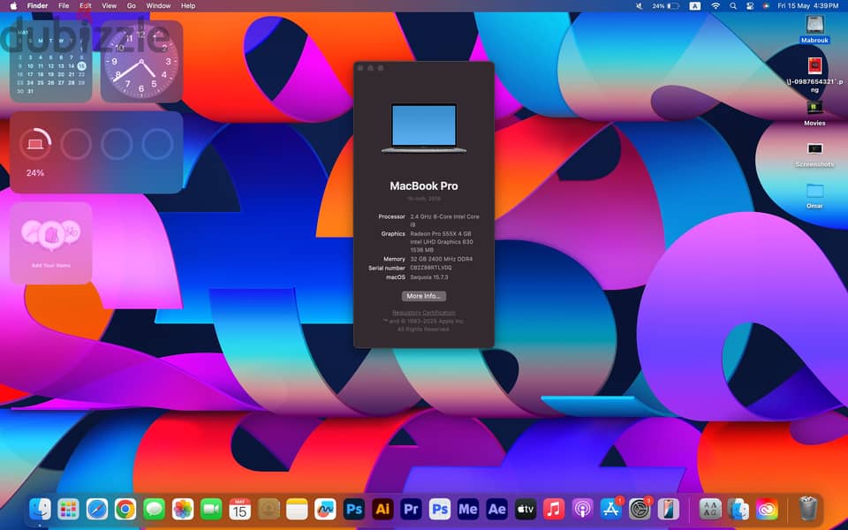Open Podcasts app in the Dock
Viewport: 848px width, 530px height.
pos(582,509)
